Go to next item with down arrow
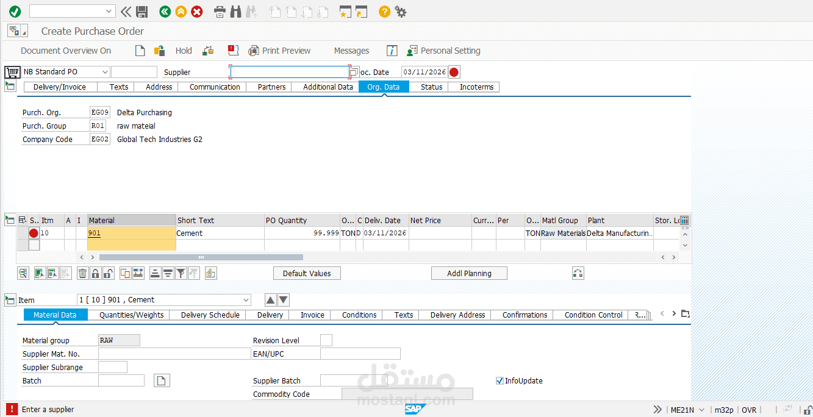813x417 pixels. tap(284, 300)
